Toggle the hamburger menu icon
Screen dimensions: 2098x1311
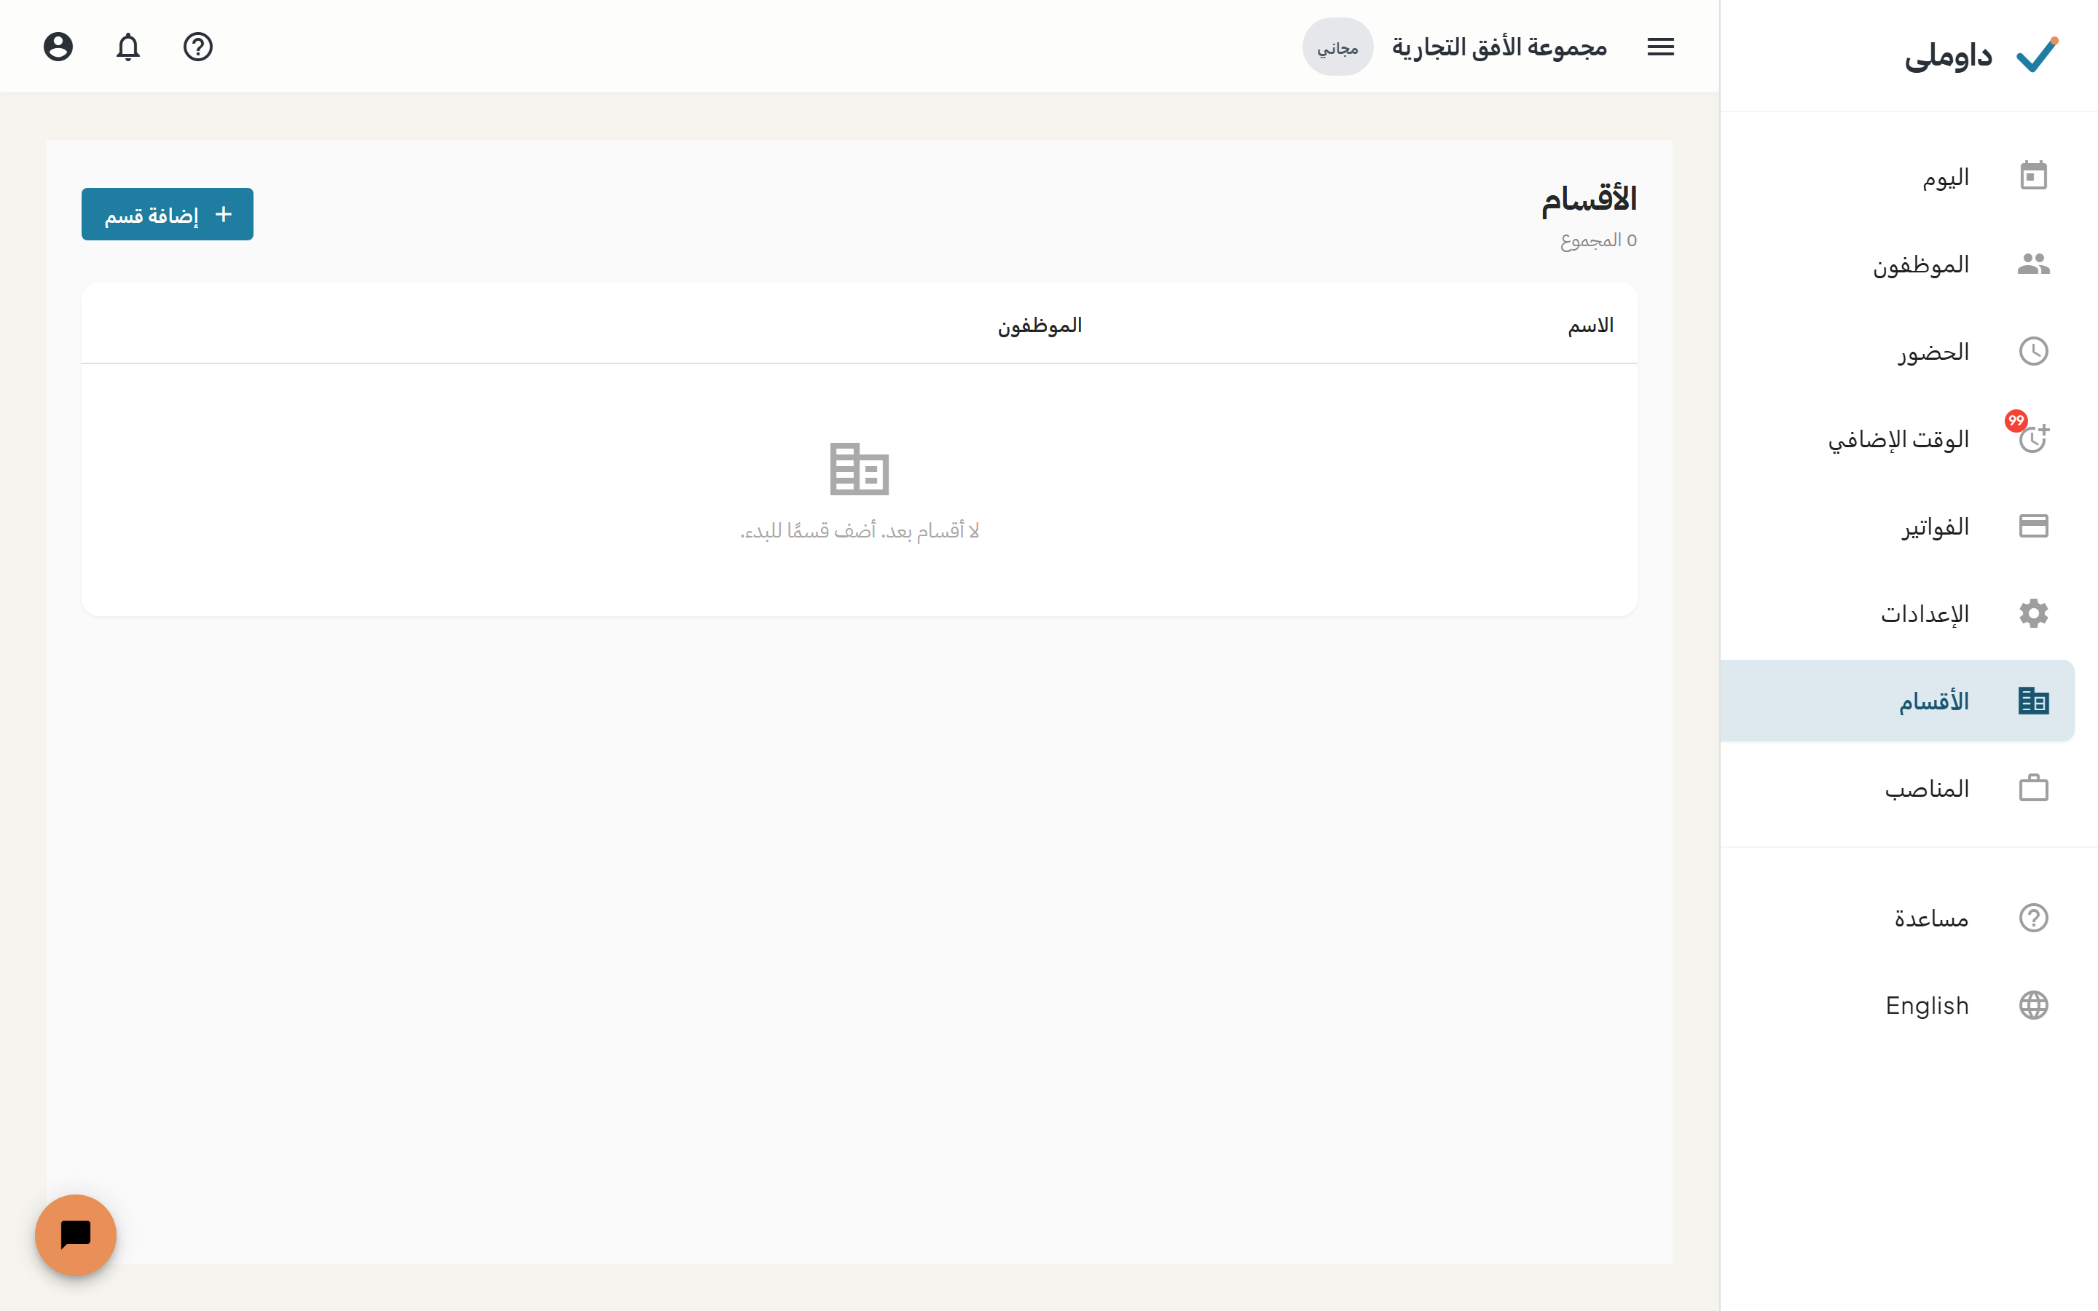click(1660, 47)
